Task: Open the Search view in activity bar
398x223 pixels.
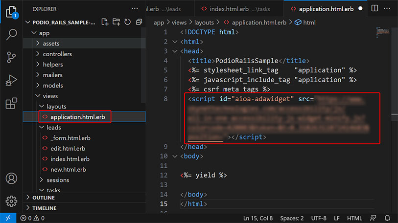Action: (x=11, y=34)
